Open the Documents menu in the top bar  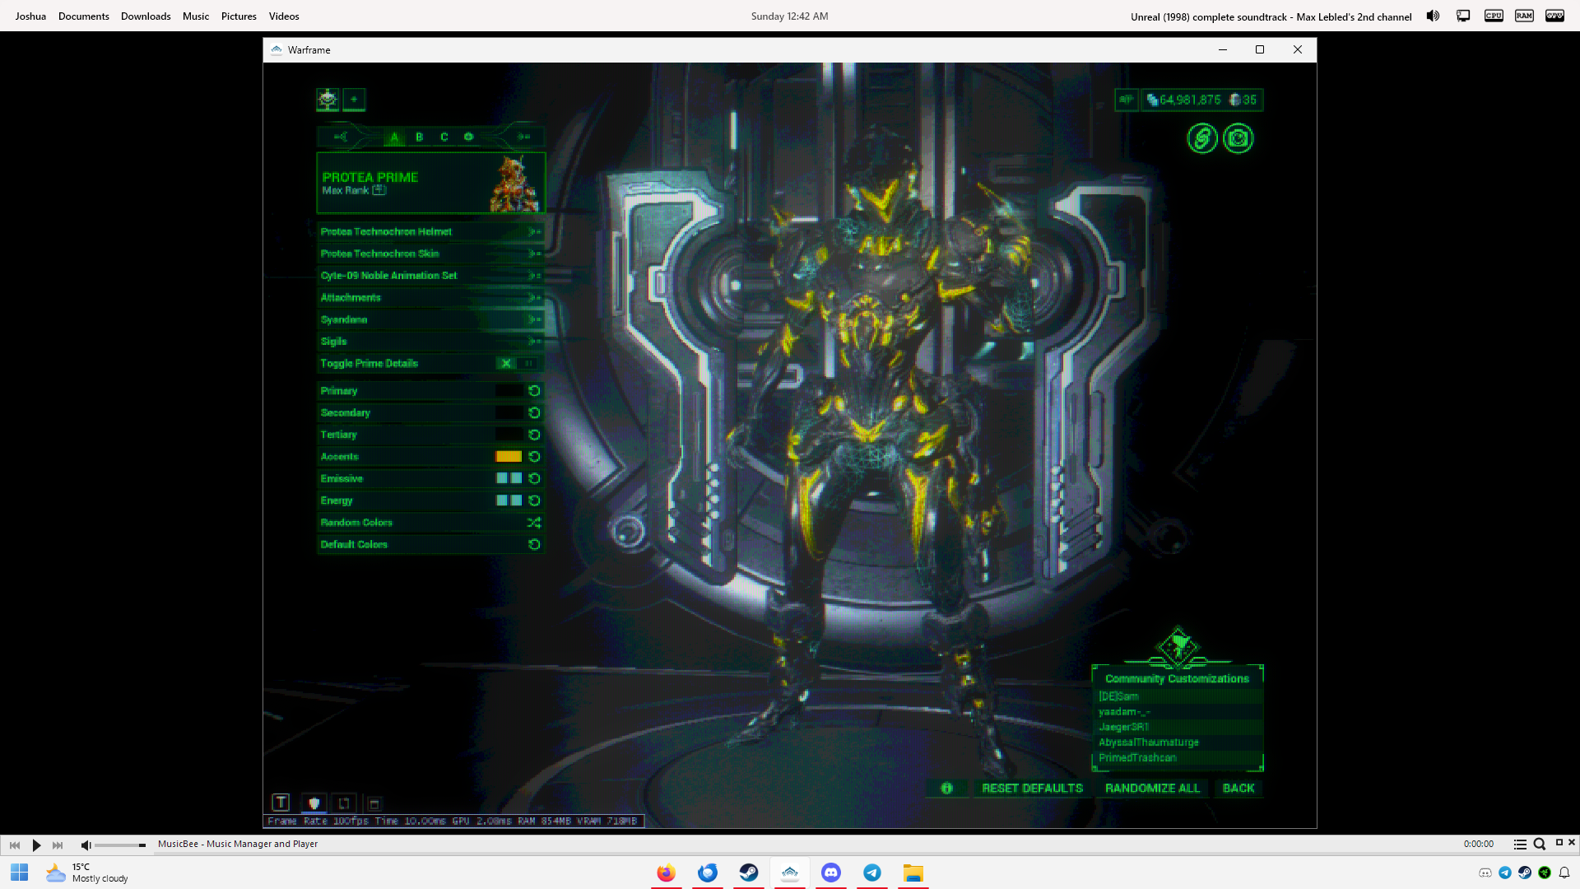pyautogui.click(x=84, y=16)
